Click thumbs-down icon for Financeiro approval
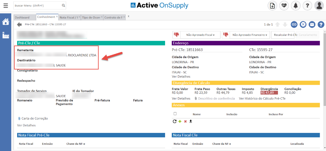 (226, 35)
